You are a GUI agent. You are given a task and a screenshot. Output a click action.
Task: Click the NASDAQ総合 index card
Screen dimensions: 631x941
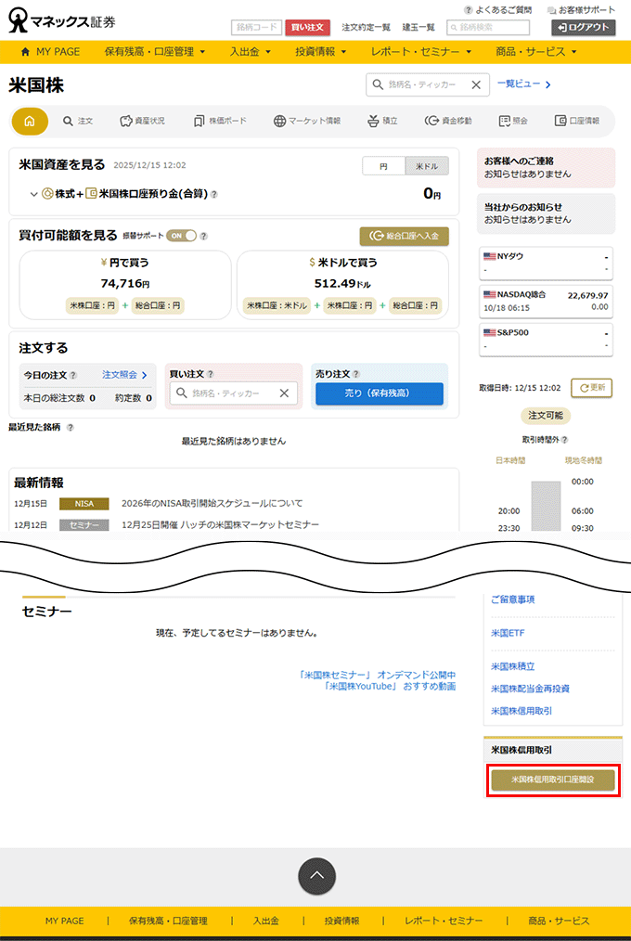tap(546, 302)
